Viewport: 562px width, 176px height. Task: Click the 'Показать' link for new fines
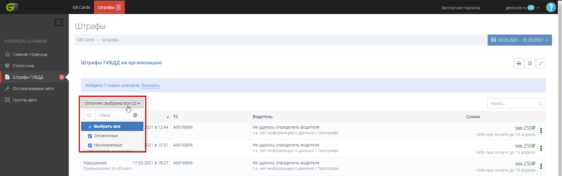coord(150,85)
